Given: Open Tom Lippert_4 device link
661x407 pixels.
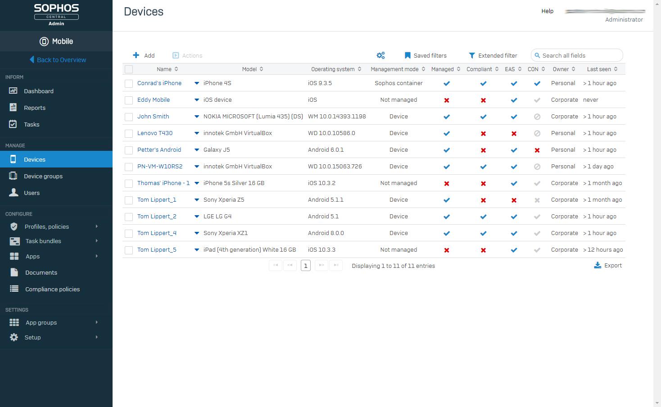Looking at the screenshot, I should [x=157, y=233].
